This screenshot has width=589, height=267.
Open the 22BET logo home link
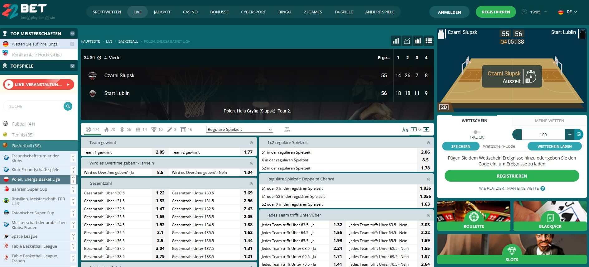point(25,12)
